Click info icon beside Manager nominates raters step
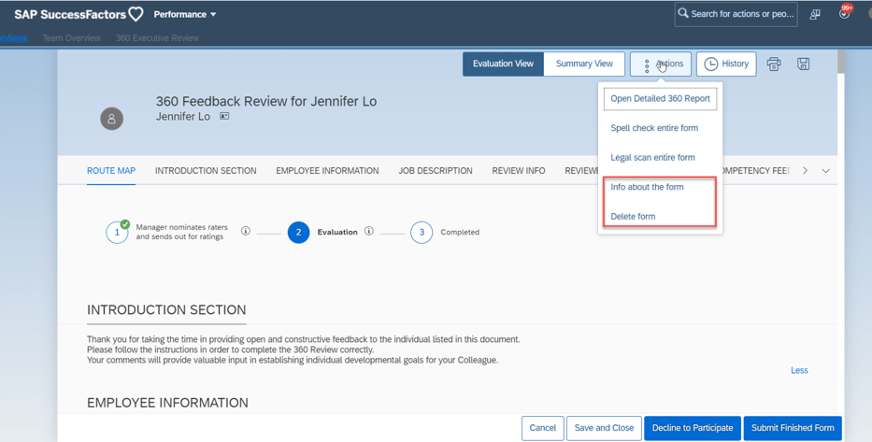Screen dimensions: 872x442 (x=246, y=232)
